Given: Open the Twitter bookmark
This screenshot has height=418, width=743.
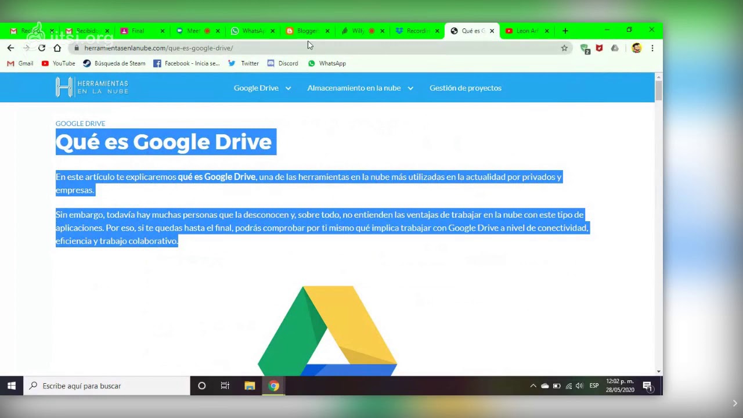Looking at the screenshot, I should (243, 63).
